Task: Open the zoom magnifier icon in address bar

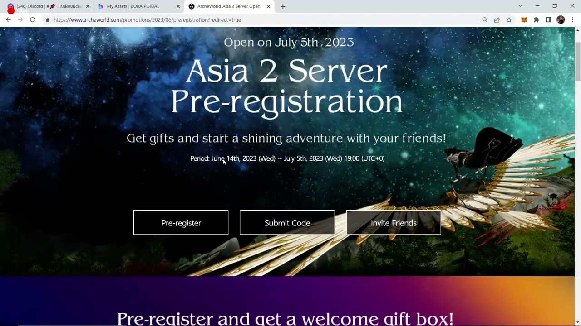Action: 485,20
